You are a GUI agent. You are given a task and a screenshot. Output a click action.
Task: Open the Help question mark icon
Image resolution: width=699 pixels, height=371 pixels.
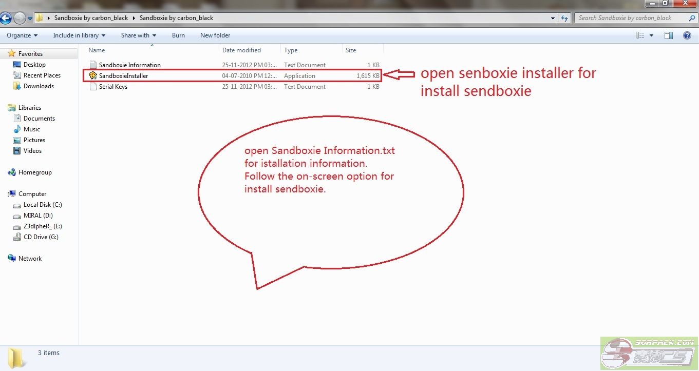(x=687, y=35)
